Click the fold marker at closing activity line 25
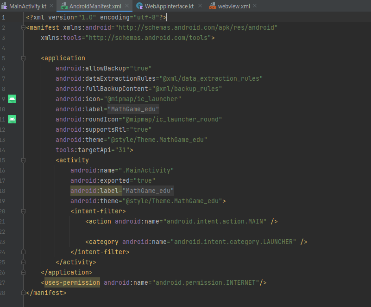Screen dimensions: 371x307 pyautogui.click(x=23, y=262)
